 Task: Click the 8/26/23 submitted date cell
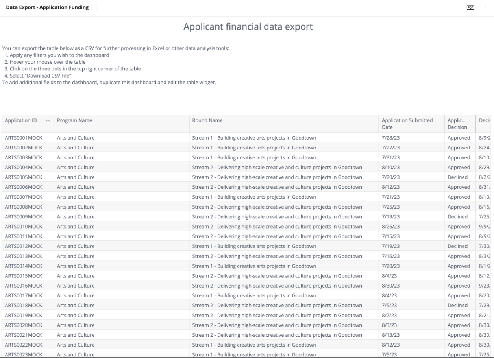(412, 226)
